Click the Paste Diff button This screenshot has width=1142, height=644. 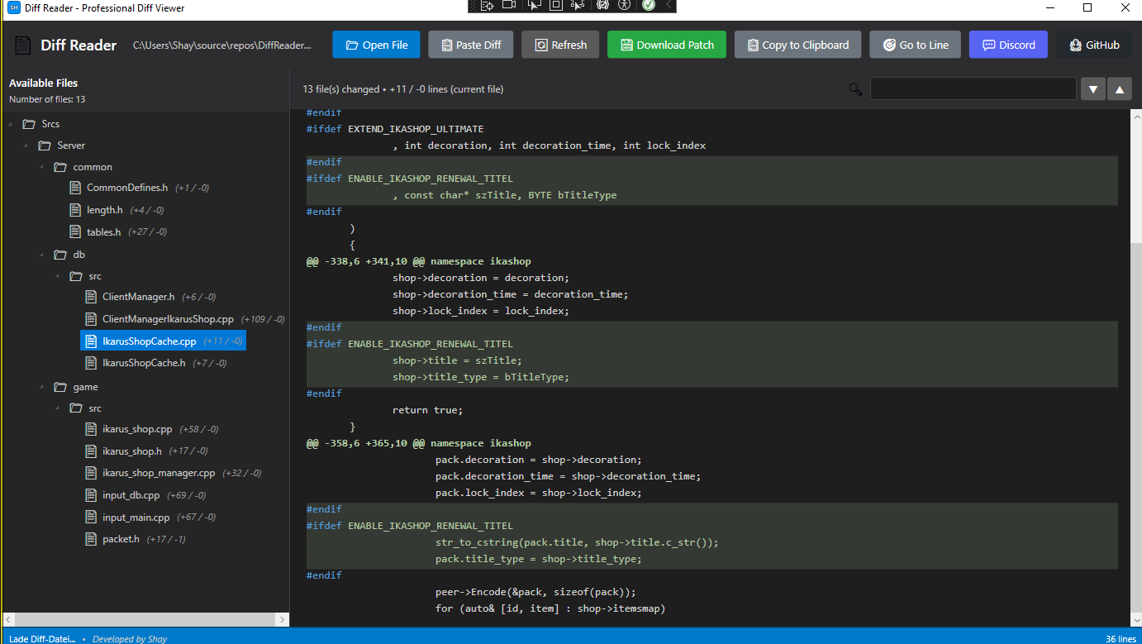click(x=470, y=45)
